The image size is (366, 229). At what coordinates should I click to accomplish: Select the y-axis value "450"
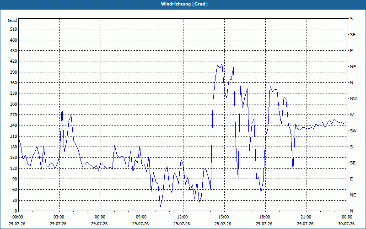(14, 51)
